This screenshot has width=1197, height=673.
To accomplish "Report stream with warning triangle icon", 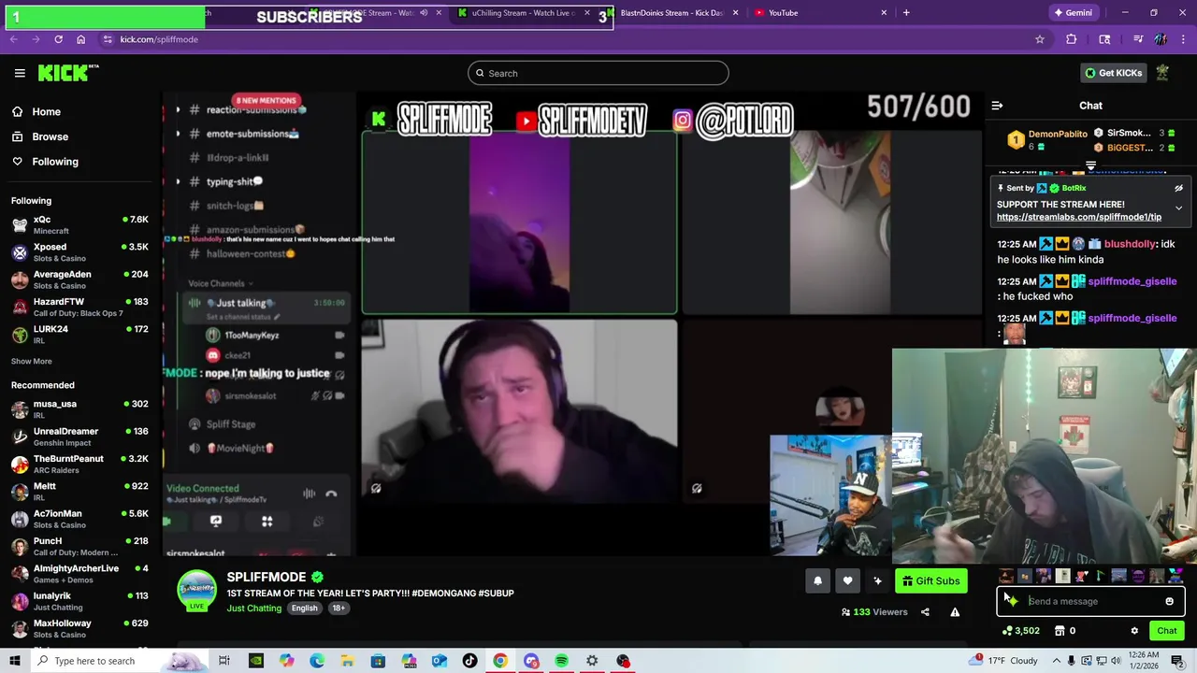I will click(955, 612).
